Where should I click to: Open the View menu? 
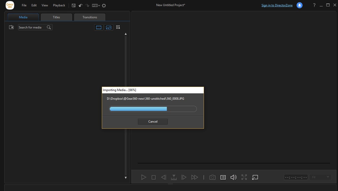[x=45, y=5]
